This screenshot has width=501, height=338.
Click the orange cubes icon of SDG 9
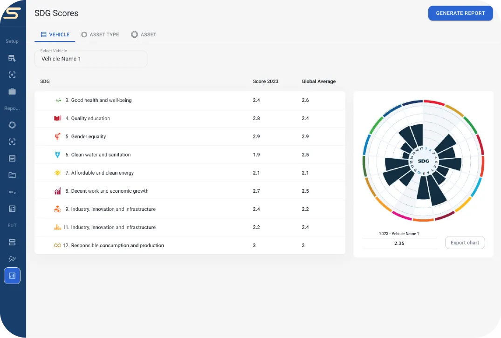[57, 209]
